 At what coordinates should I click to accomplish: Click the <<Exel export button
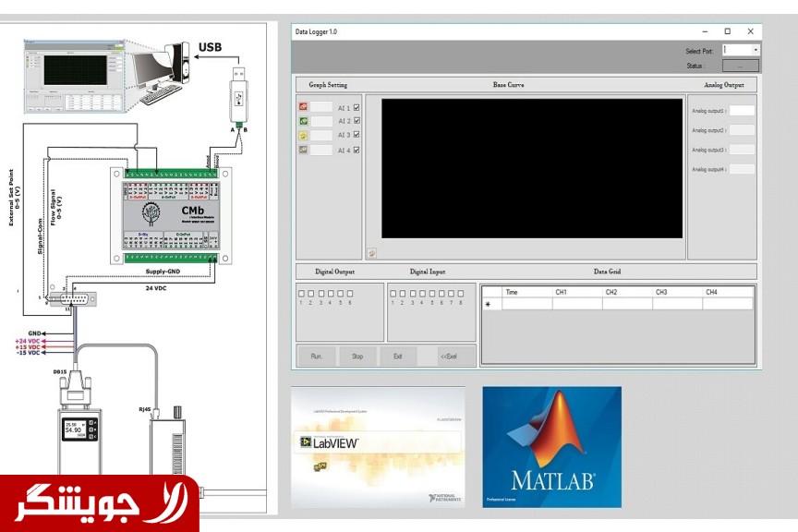coord(448,356)
